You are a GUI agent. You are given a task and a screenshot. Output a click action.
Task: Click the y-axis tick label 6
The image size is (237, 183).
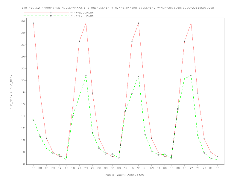[x=24, y=164]
